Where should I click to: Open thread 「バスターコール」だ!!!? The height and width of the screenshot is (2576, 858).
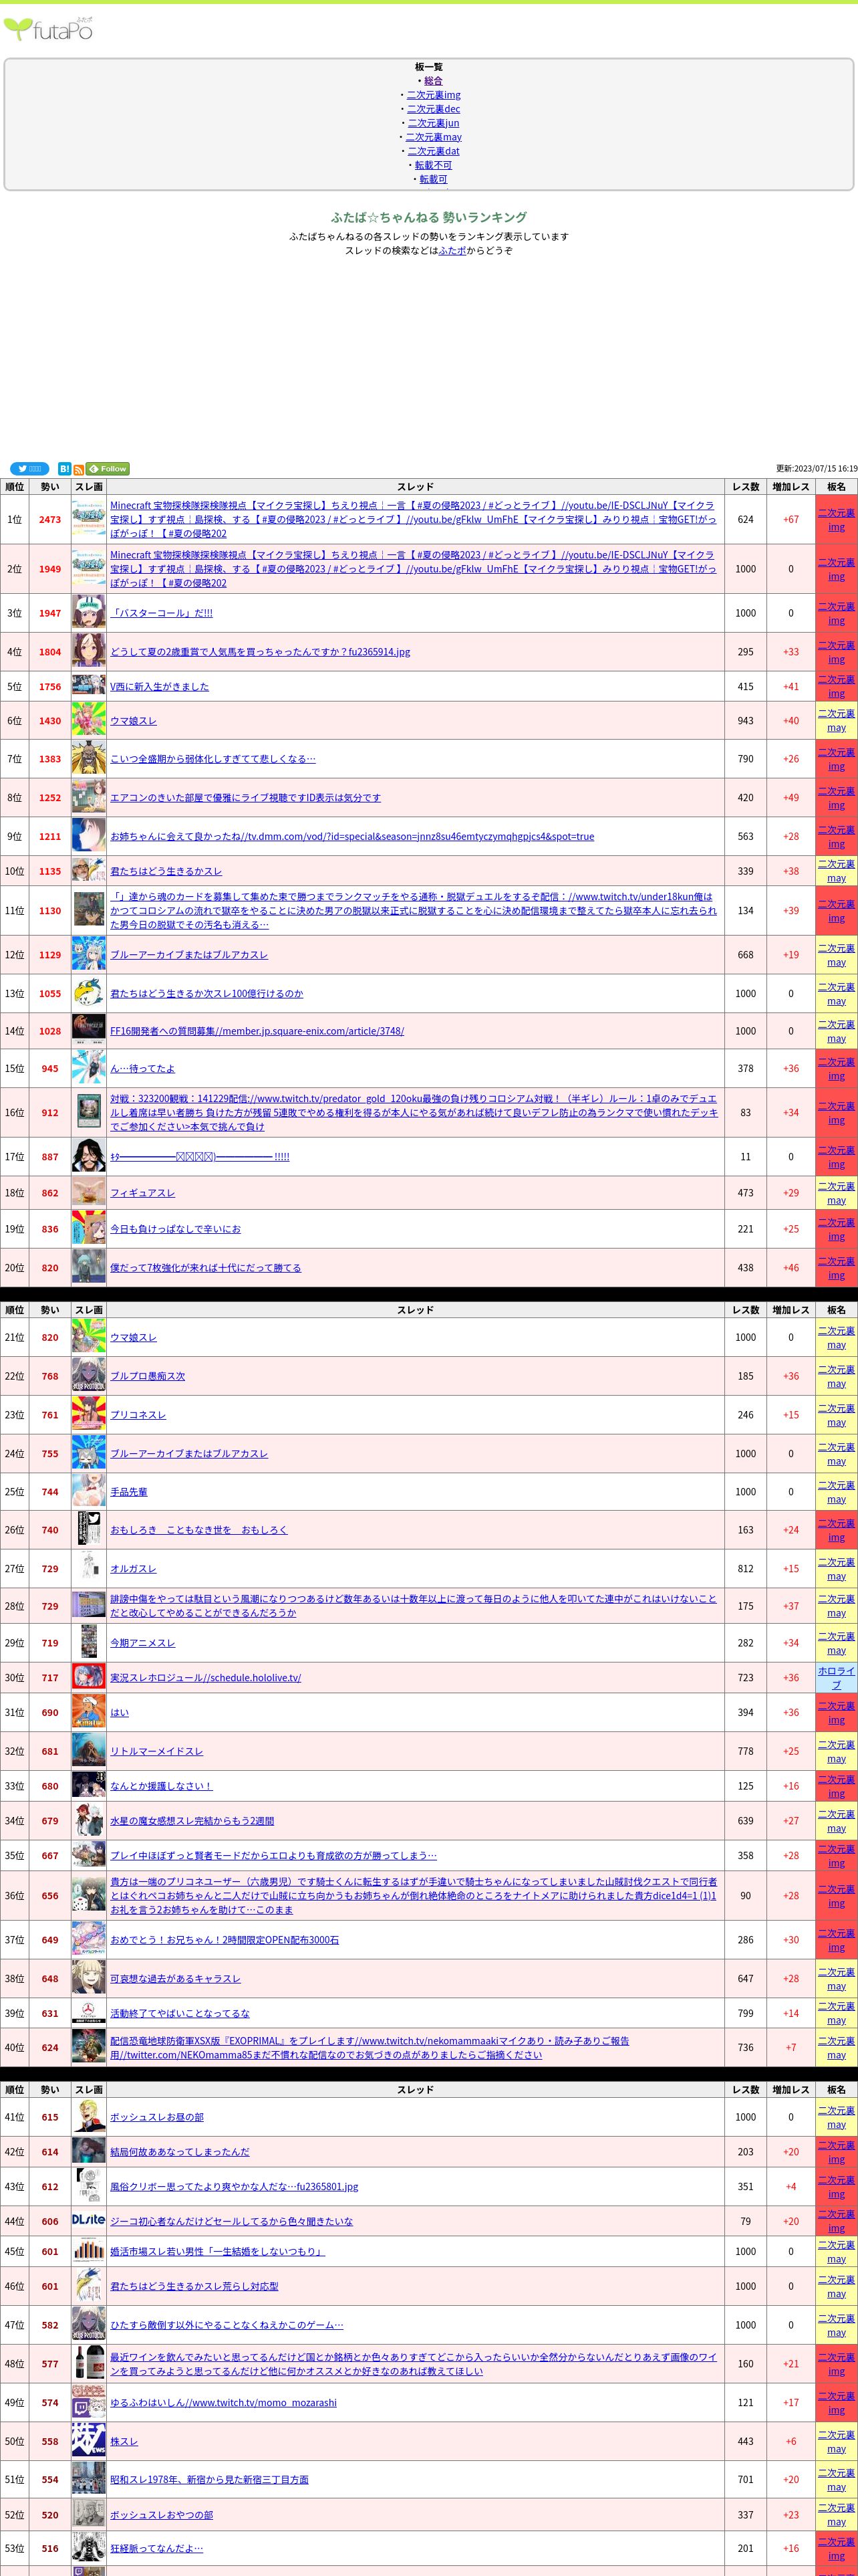(162, 613)
